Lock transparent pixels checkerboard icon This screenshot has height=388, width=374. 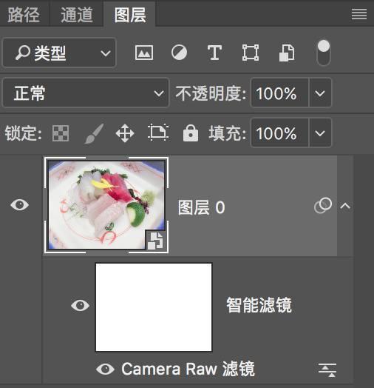[61, 133]
